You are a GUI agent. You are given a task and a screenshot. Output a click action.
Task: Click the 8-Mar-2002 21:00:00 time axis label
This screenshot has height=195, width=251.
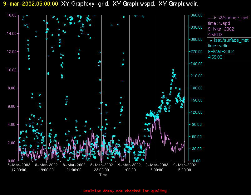pyautogui.click(x=74, y=167)
